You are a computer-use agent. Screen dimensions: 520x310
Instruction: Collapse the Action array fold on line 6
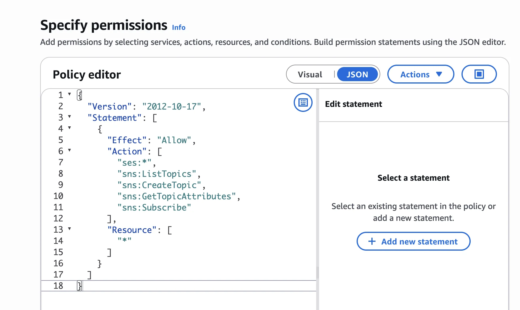point(69,150)
